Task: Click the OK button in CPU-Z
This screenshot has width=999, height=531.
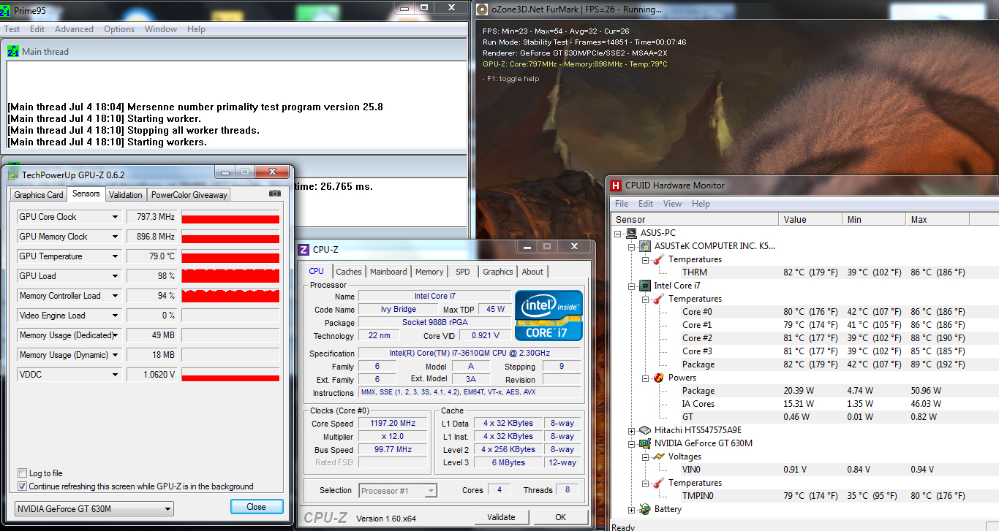Action: point(561,517)
